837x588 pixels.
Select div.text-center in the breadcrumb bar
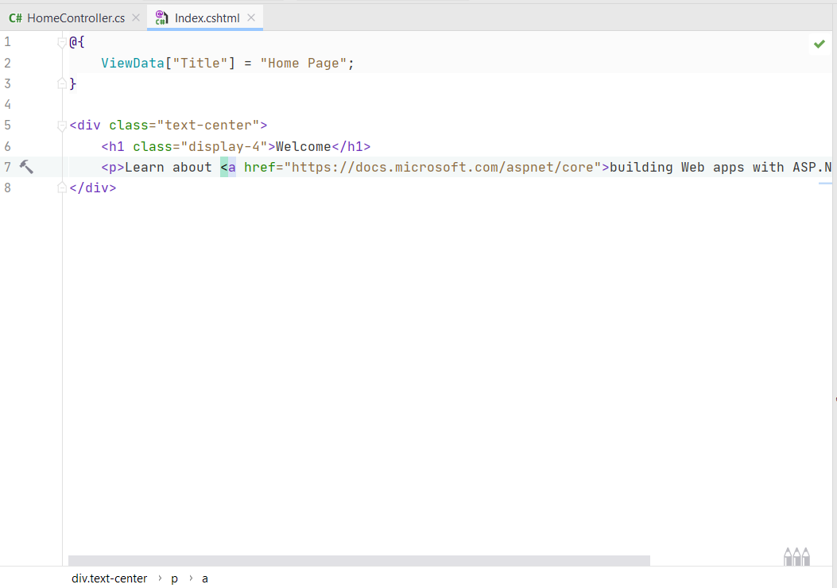[x=109, y=578]
